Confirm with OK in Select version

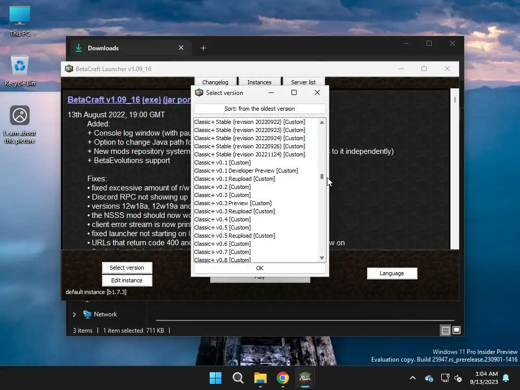click(x=259, y=268)
